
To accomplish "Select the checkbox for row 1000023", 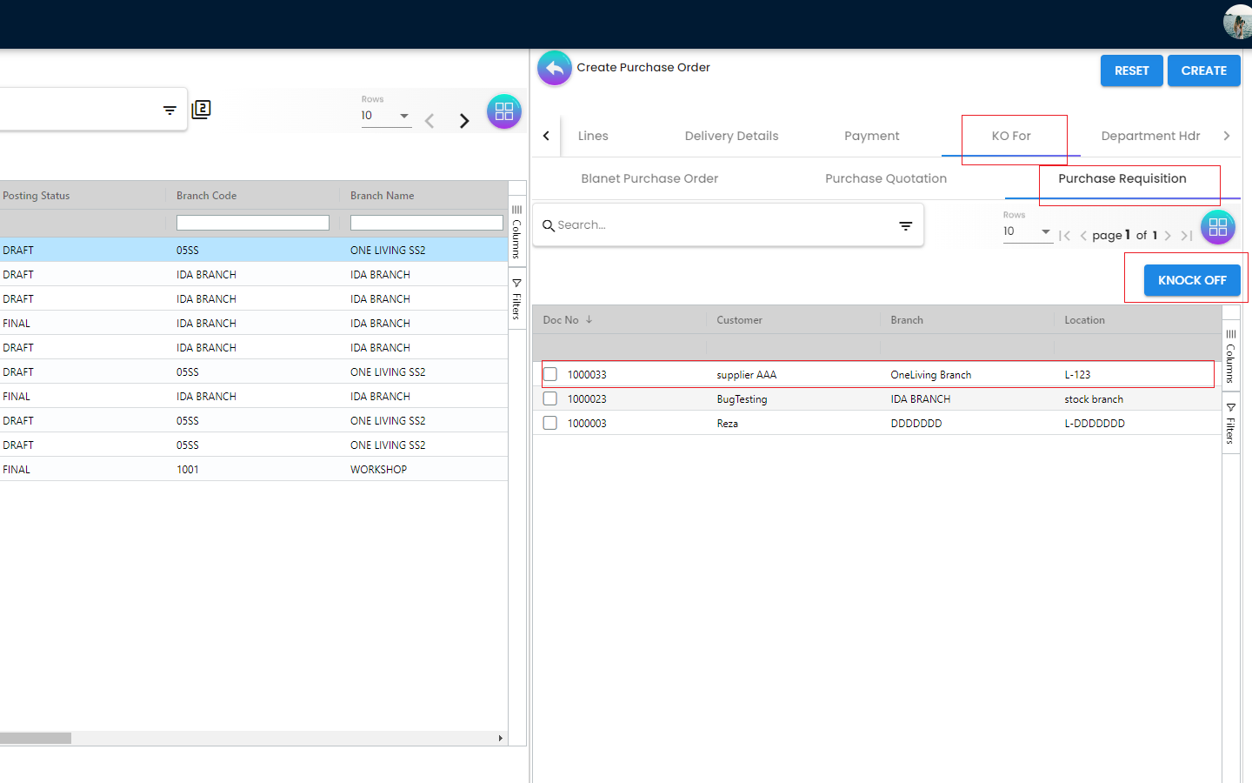I will (x=550, y=399).
